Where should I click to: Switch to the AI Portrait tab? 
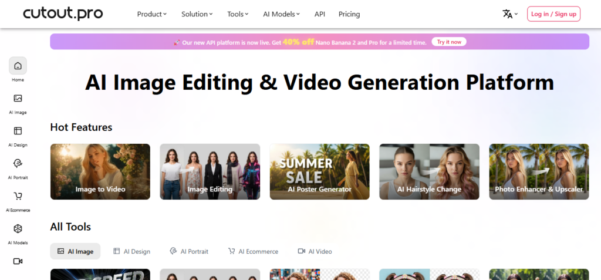[x=188, y=251]
